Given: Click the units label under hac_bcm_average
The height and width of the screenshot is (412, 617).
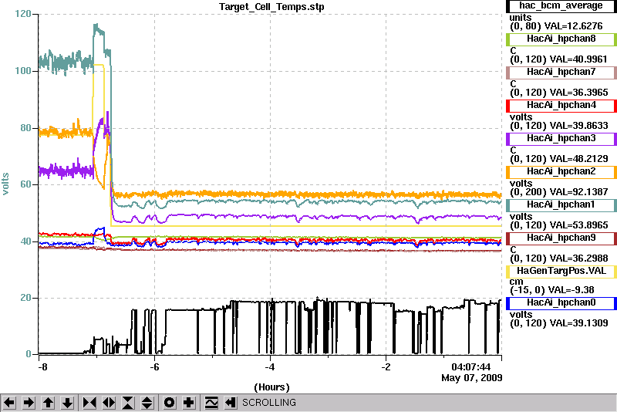Looking at the screenshot, I should pos(520,18).
